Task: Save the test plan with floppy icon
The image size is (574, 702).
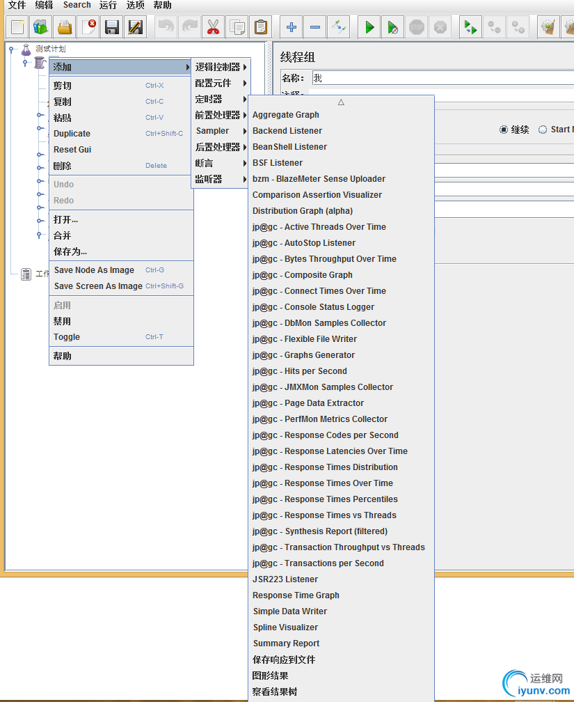Action: coord(112,27)
